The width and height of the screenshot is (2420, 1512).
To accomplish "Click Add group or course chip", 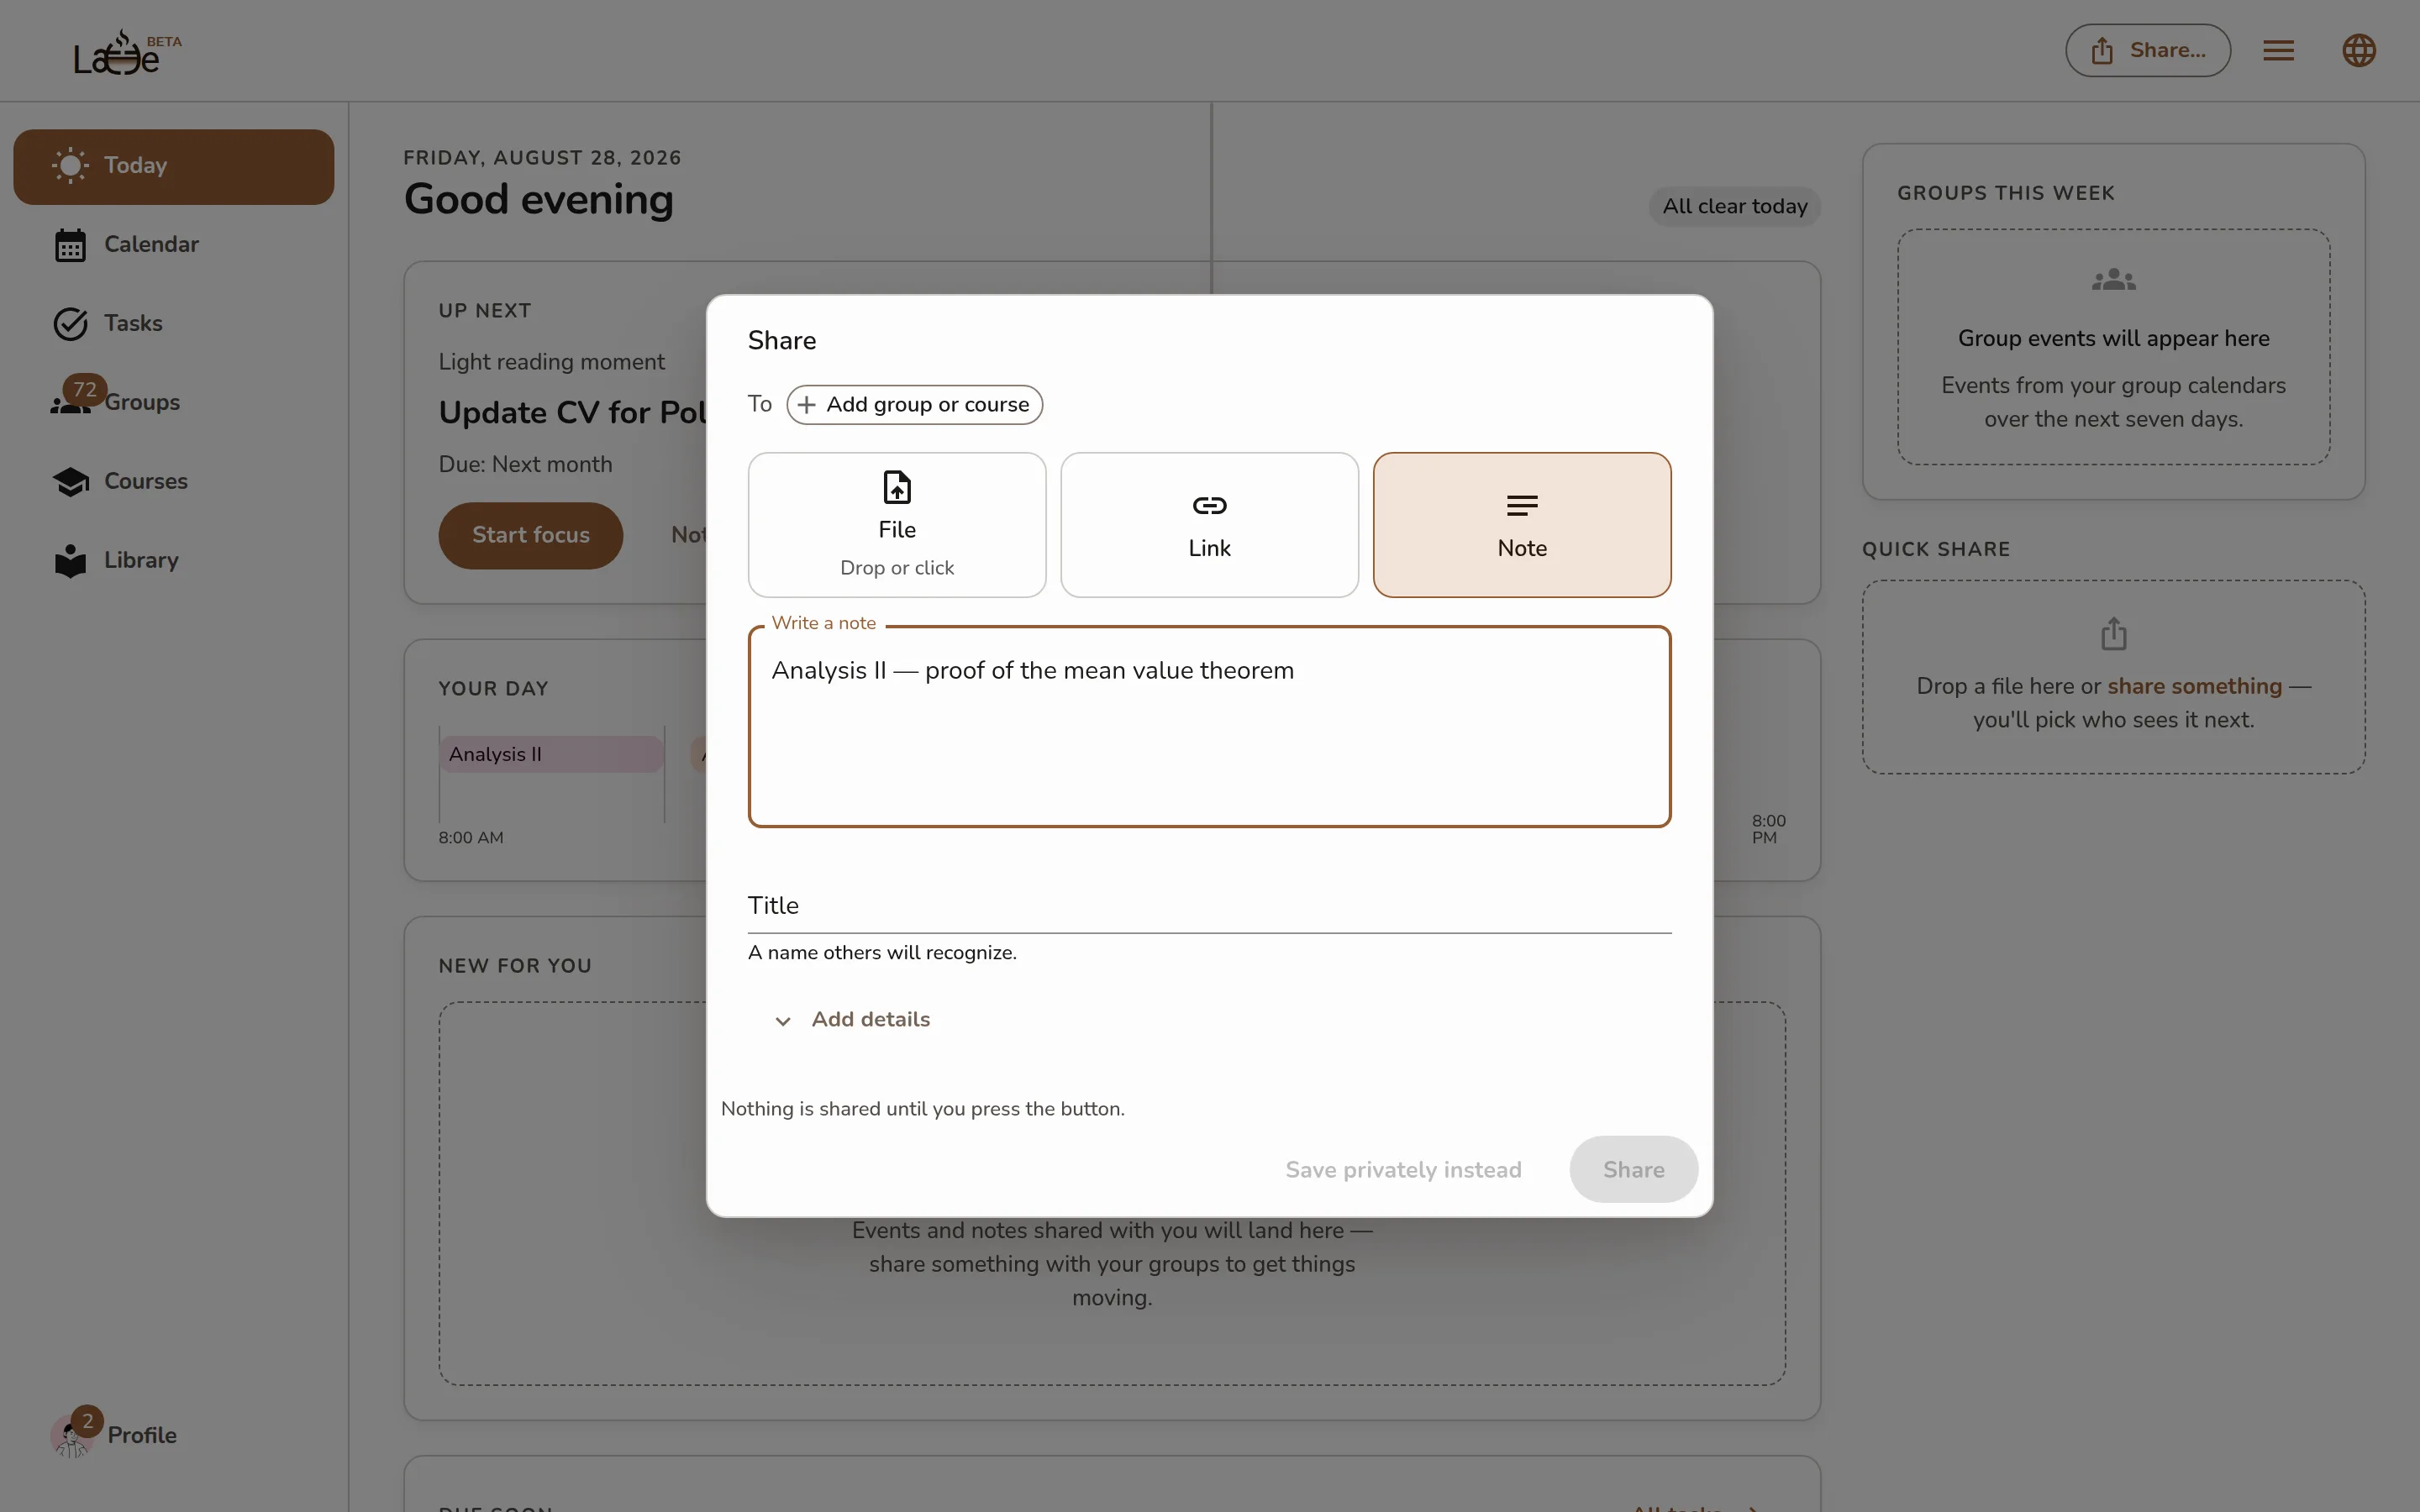I will tap(914, 405).
